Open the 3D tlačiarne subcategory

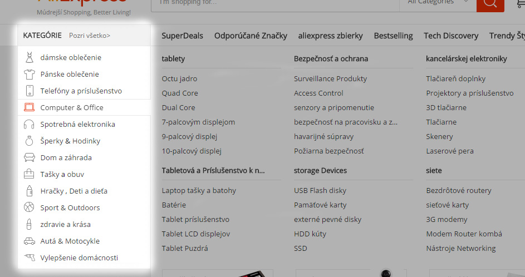(x=447, y=108)
